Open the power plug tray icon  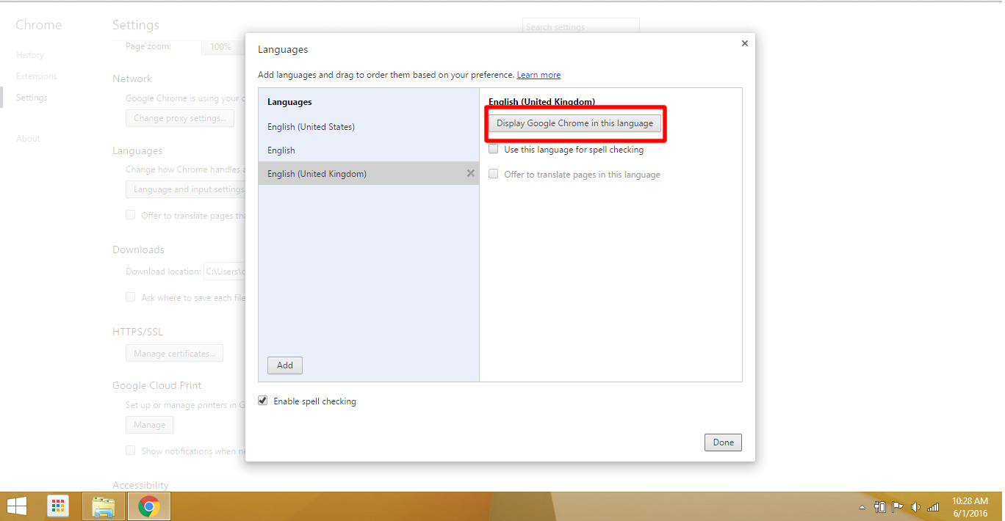coord(880,507)
